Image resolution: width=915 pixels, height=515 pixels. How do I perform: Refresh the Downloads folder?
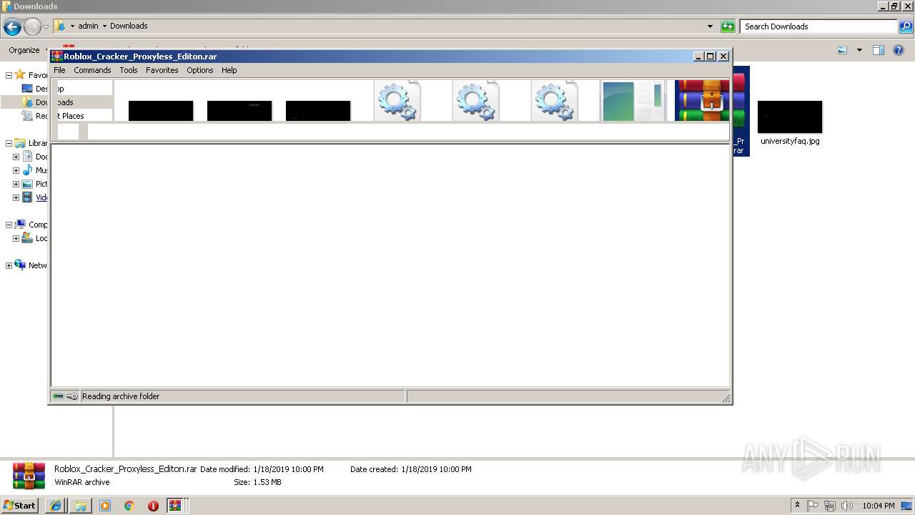pyautogui.click(x=728, y=26)
